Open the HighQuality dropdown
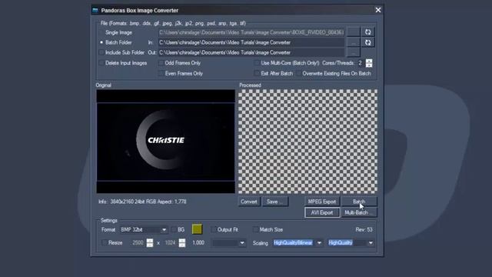The width and height of the screenshot is (492, 277). coord(351,243)
